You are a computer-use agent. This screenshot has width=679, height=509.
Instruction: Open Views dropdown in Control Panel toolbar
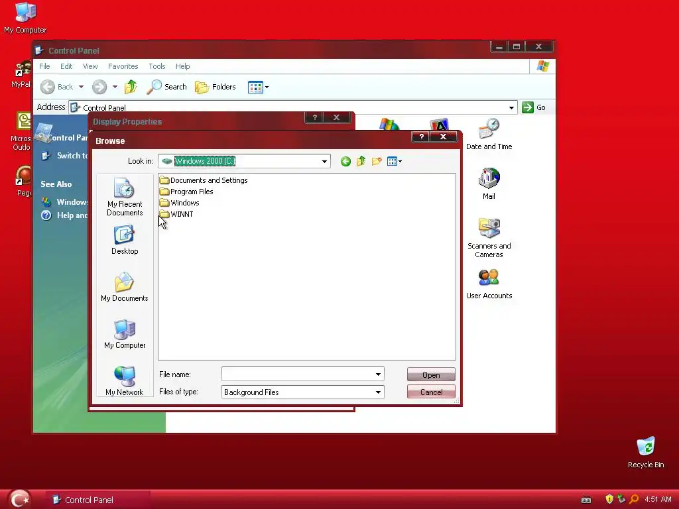pyautogui.click(x=258, y=87)
